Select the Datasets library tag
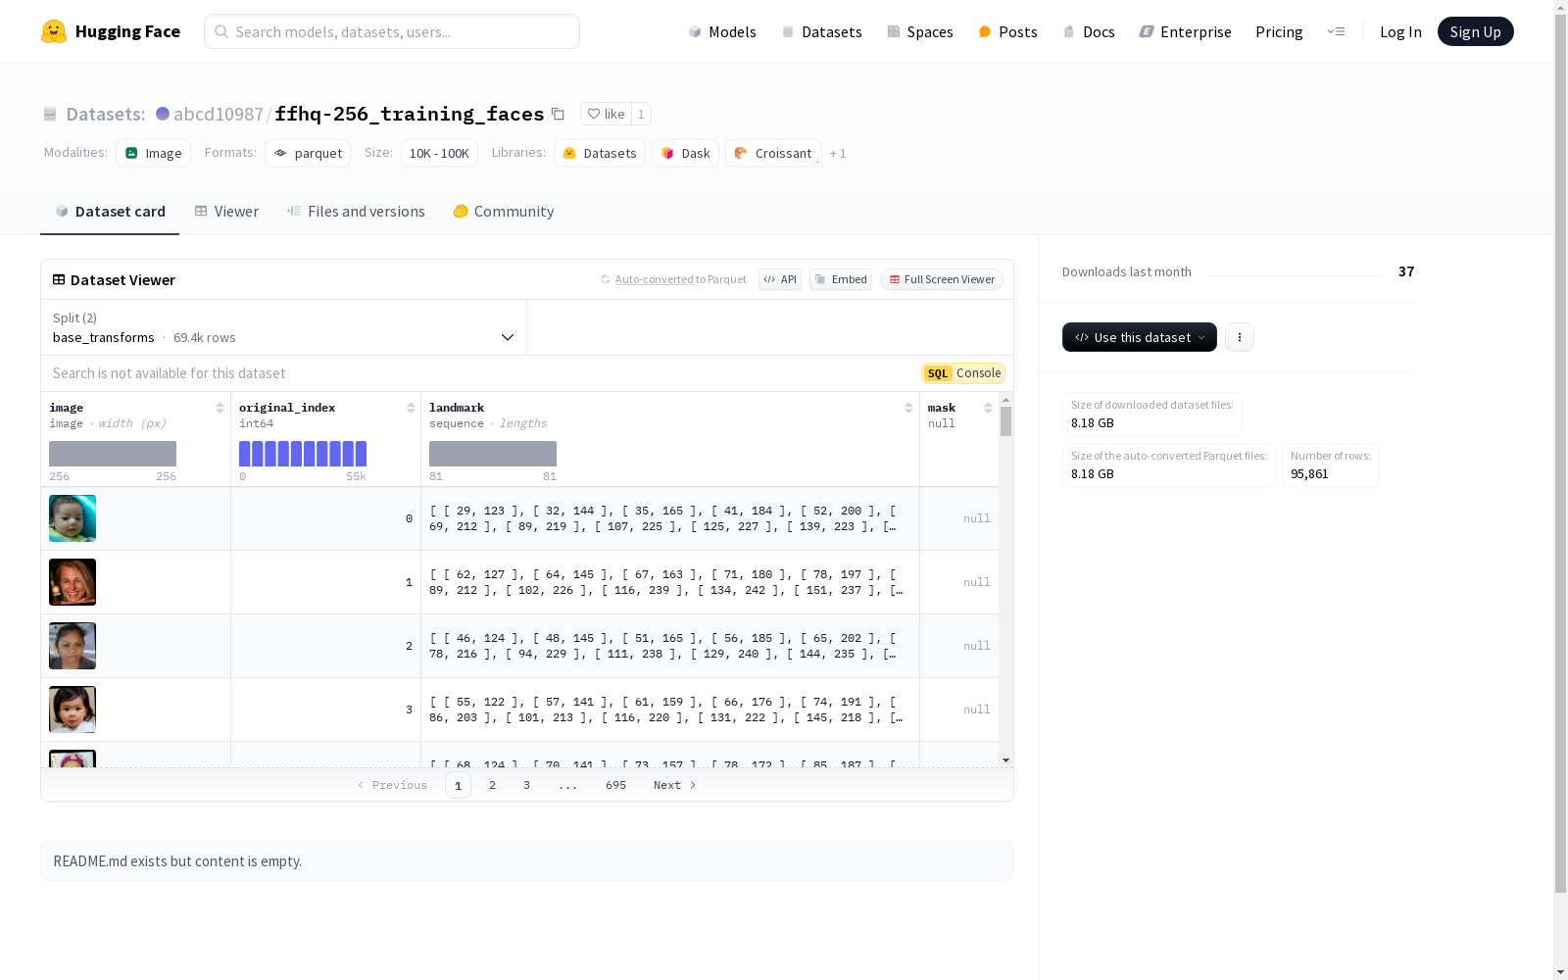This screenshot has width=1568, height=980. 600,153
